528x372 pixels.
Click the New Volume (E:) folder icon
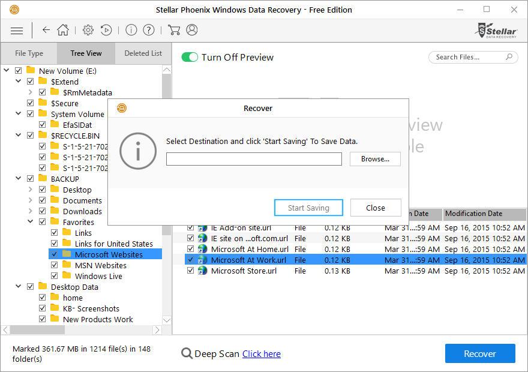point(31,70)
